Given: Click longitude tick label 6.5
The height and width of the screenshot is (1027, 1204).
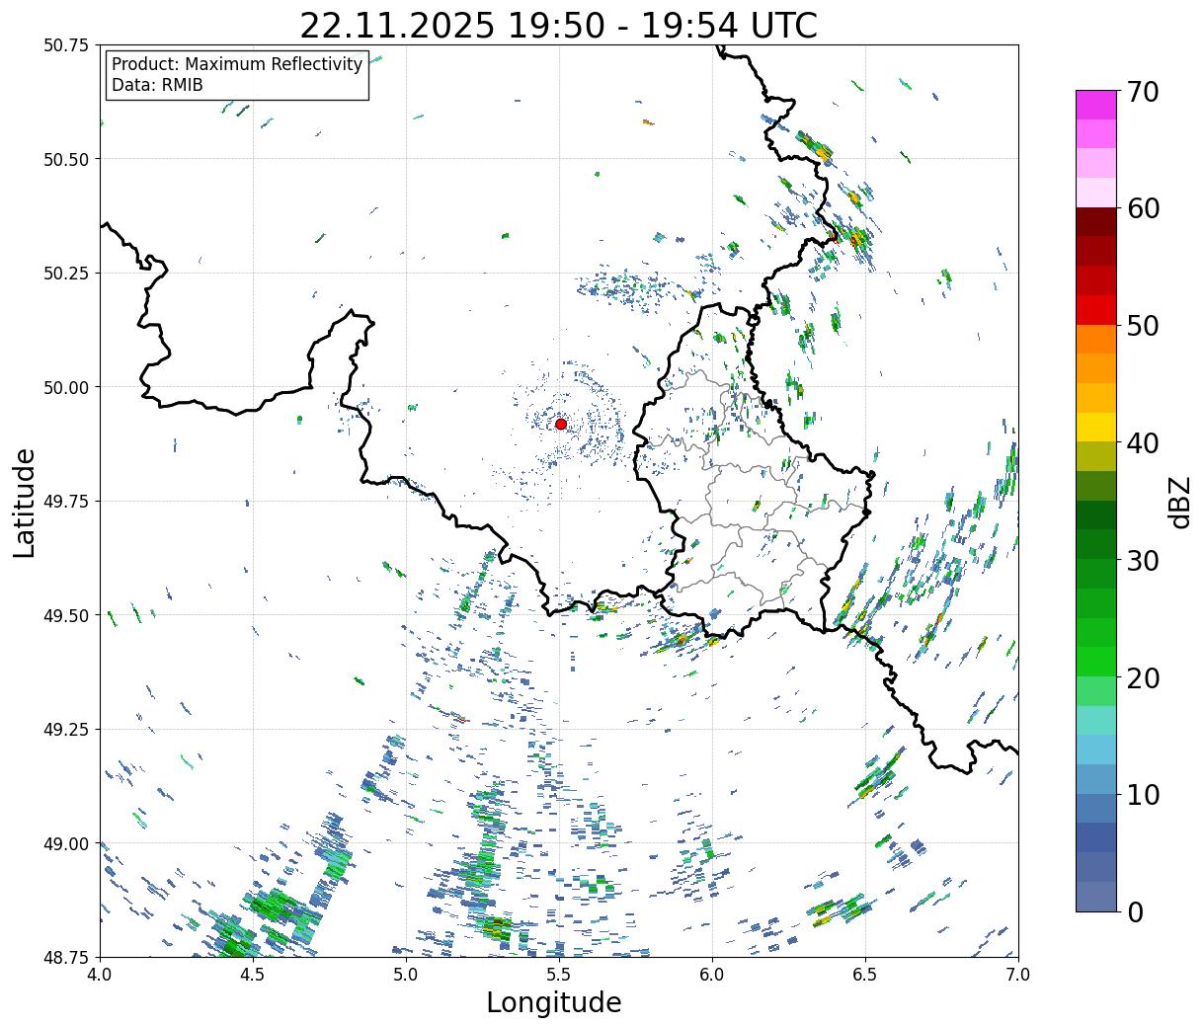Looking at the screenshot, I should (x=865, y=974).
